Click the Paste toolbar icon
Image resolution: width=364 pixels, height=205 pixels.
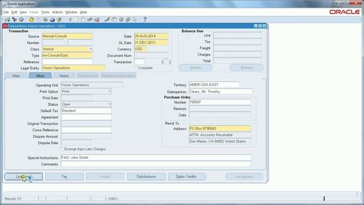[x=83, y=20]
